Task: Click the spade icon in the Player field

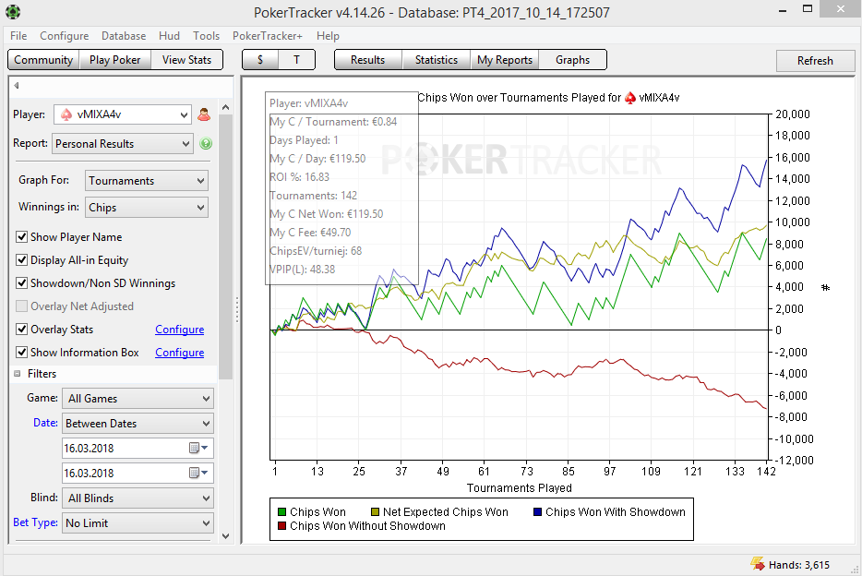Action: click(x=66, y=114)
